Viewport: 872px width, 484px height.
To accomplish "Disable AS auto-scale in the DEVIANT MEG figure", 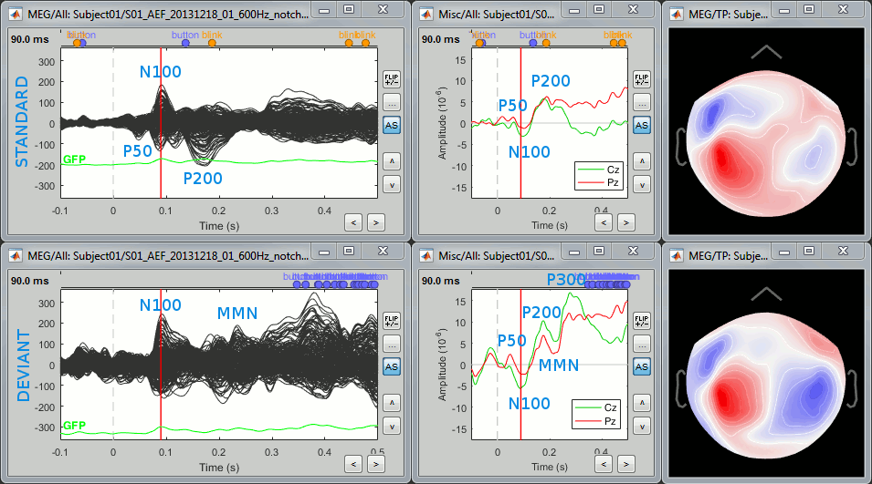I will tap(391, 366).
